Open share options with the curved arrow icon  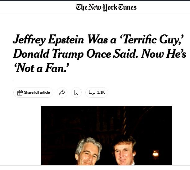[x=62, y=92]
